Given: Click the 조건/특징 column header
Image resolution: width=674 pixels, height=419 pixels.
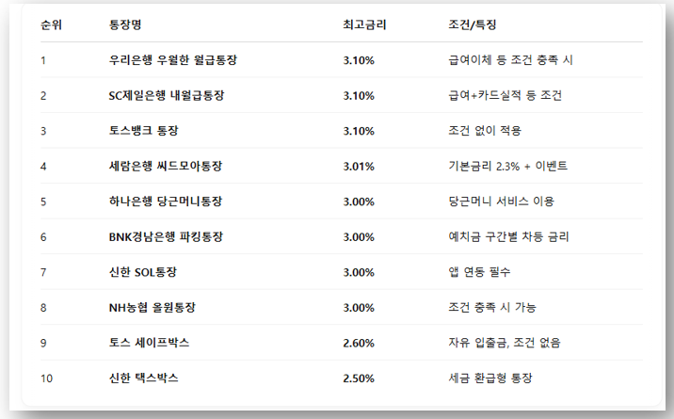Looking at the screenshot, I should [473, 24].
